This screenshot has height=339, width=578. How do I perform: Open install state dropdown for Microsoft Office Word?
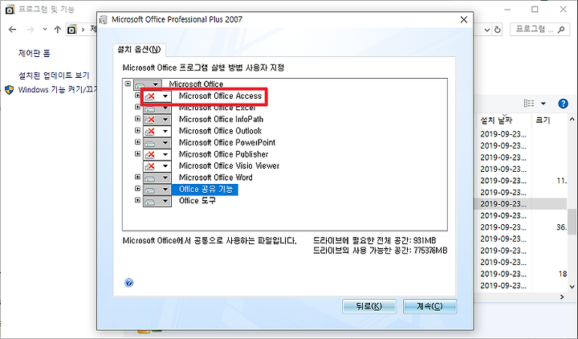pos(157,178)
